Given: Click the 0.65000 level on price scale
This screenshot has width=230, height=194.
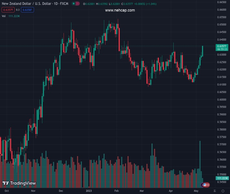Looking at the screenshot, I should coord(222,25).
